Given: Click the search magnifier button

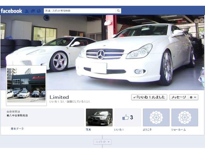Looking at the screenshot, I should 119,11.
